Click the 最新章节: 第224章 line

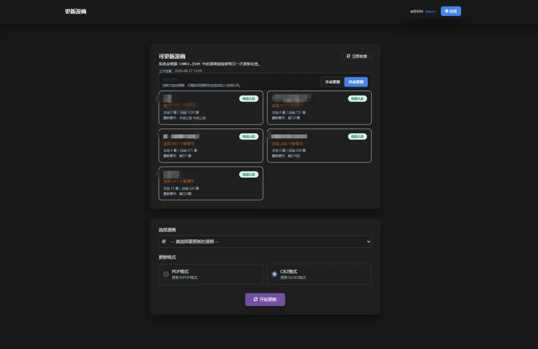coord(177,194)
